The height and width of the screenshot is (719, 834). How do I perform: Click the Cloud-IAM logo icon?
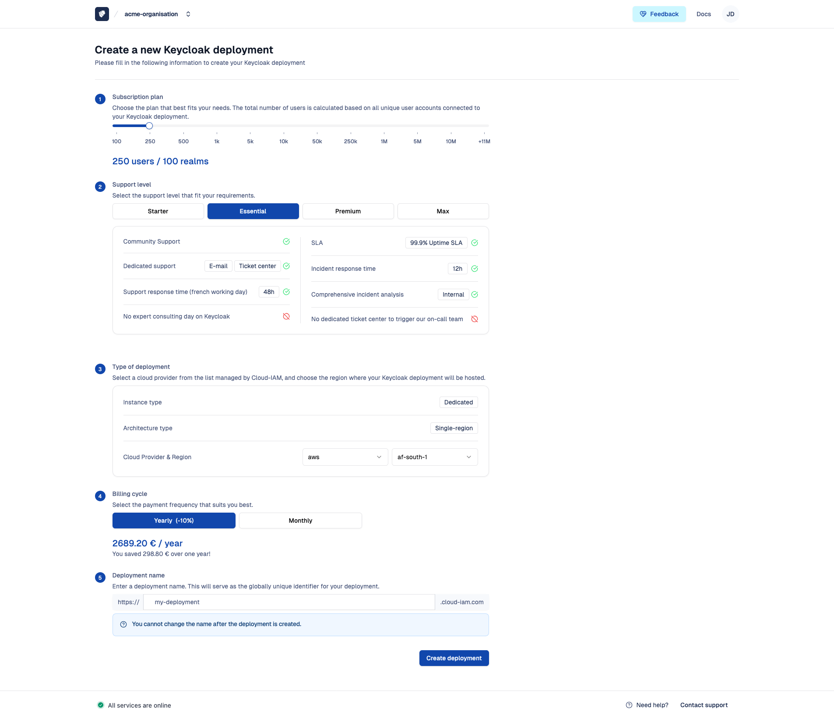(x=102, y=14)
